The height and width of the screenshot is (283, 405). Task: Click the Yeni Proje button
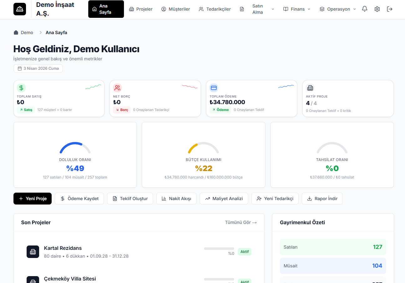[x=32, y=198]
